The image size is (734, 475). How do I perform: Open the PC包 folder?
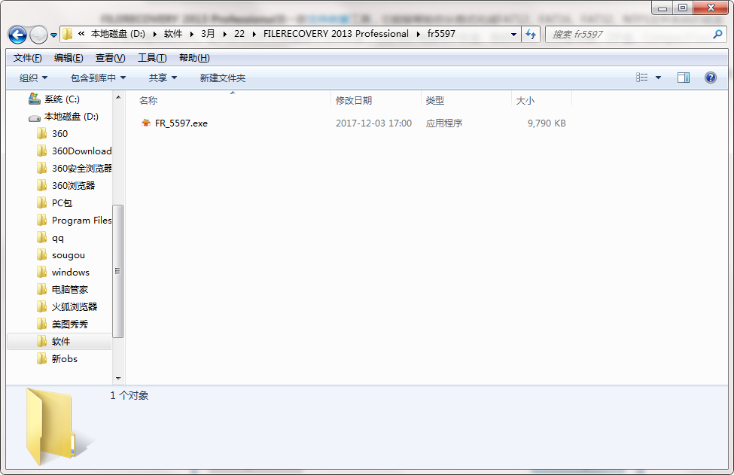[62, 203]
